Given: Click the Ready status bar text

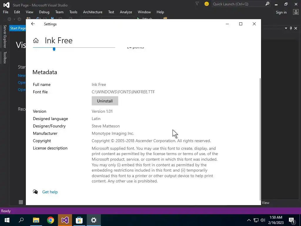Looking at the screenshot, I should [x=6, y=211].
